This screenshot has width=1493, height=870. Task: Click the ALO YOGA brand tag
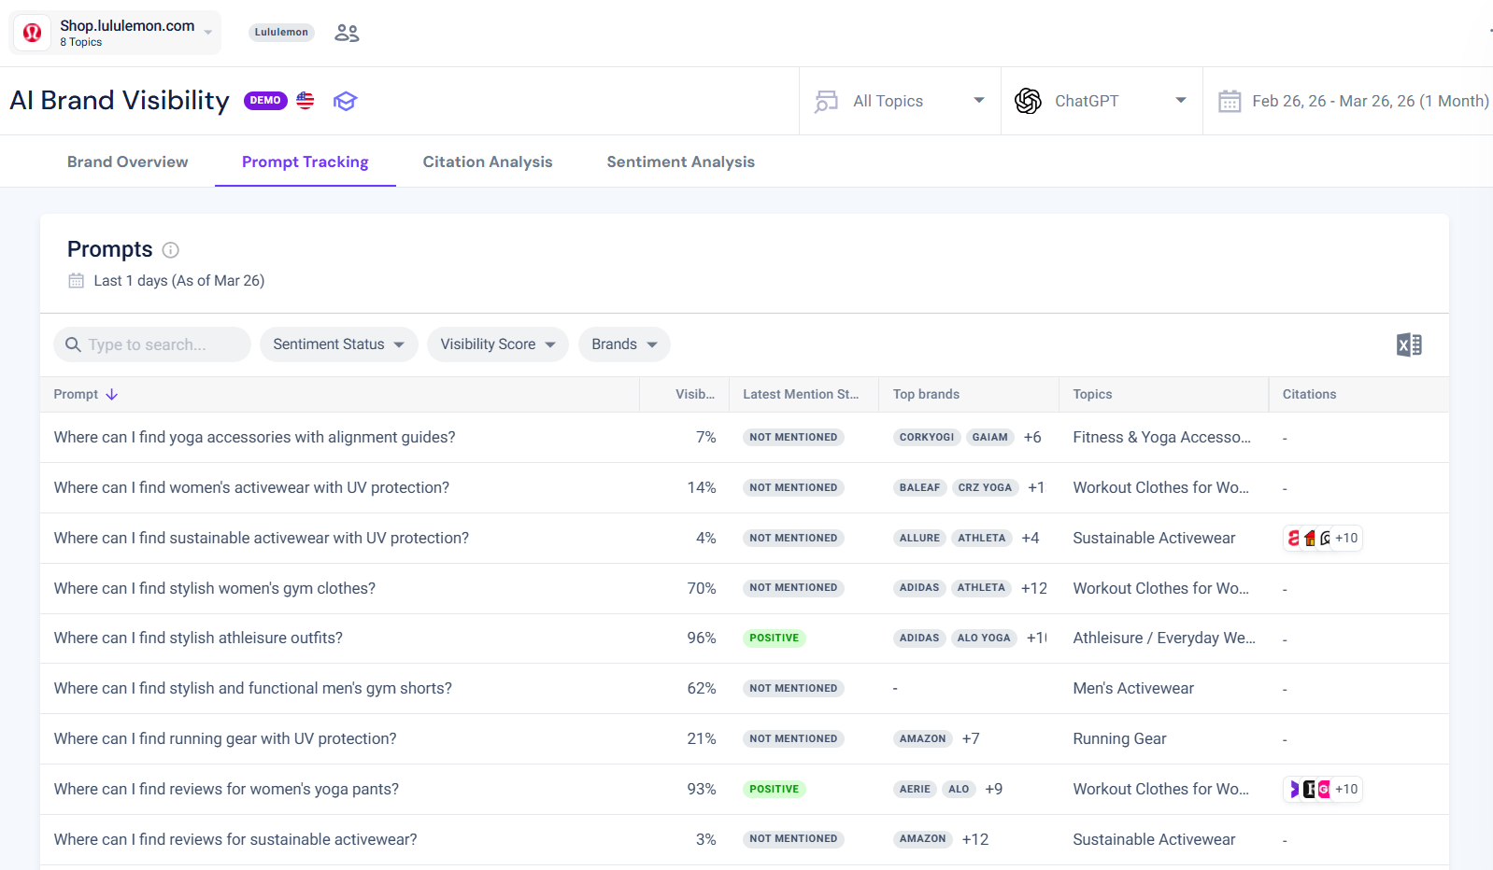(984, 638)
